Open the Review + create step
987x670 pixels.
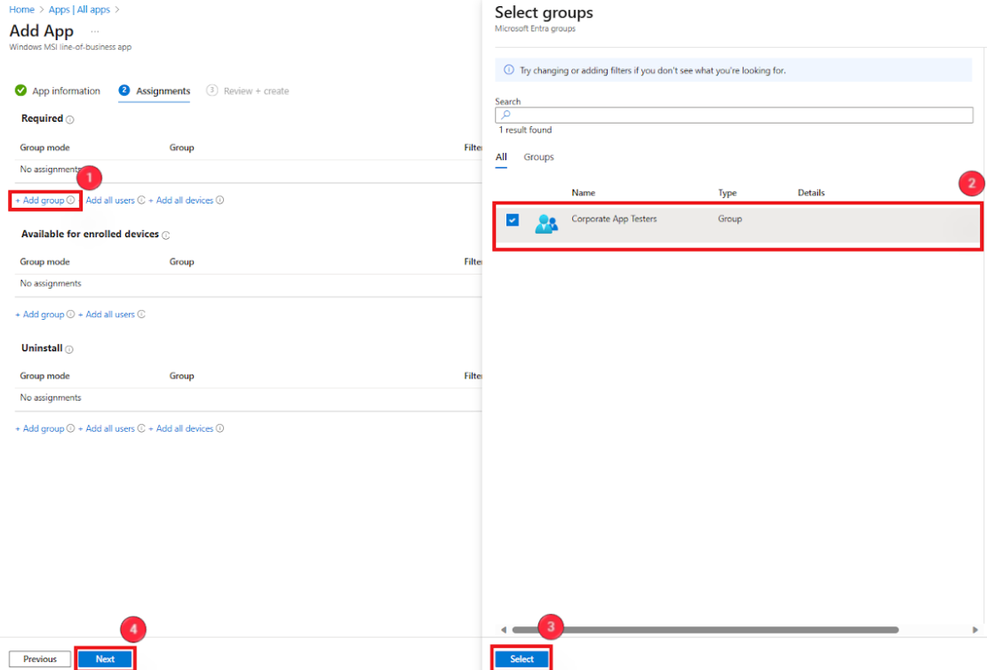pyautogui.click(x=256, y=91)
